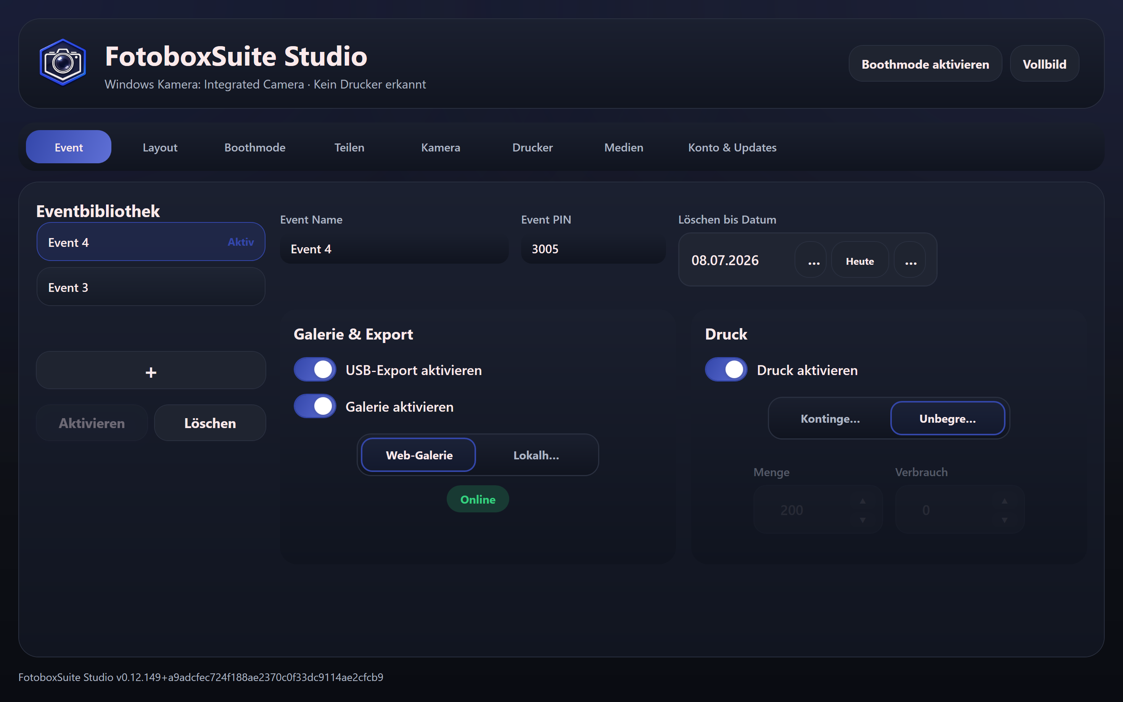This screenshot has width=1123, height=702.
Task: Click the version text in the footer
Action: 201,677
